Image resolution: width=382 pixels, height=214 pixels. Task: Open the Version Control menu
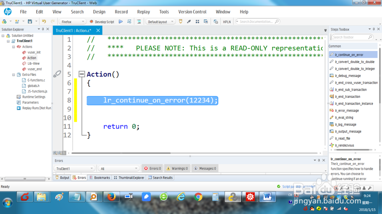(192, 12)
